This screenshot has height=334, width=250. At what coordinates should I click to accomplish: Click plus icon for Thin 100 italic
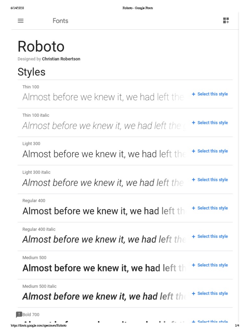(193, 123)
